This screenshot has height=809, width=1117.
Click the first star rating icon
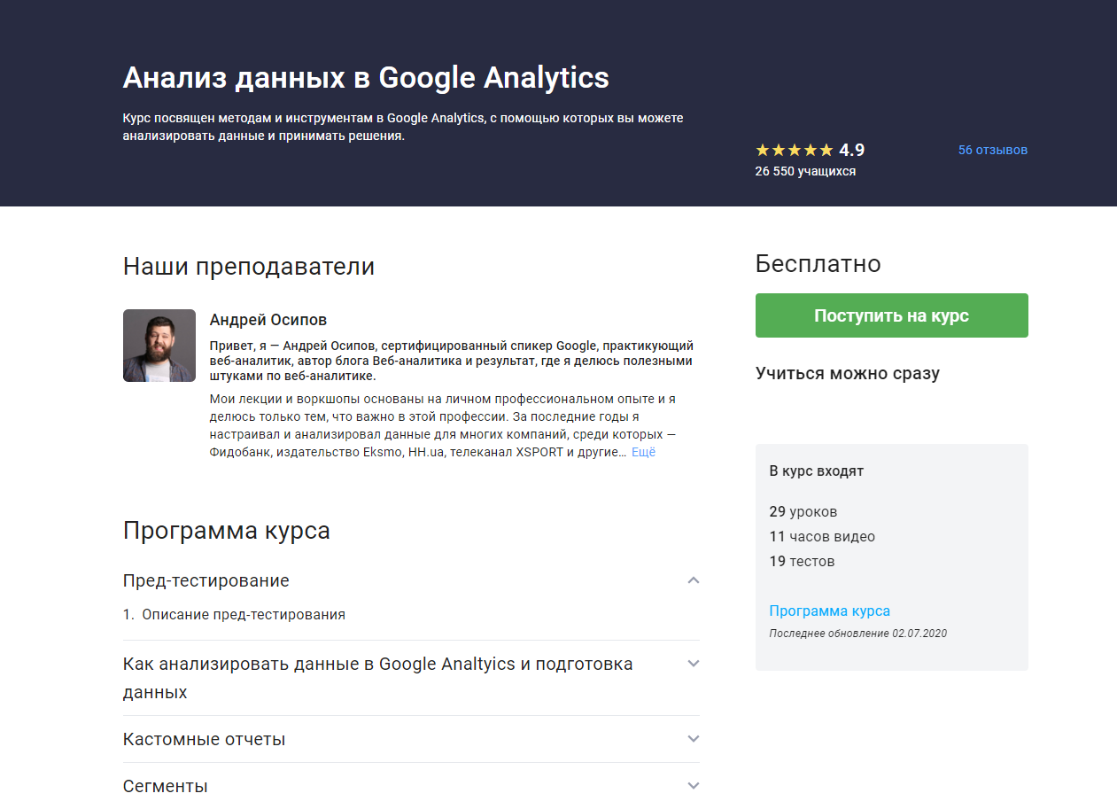click(x=762, y=150)
